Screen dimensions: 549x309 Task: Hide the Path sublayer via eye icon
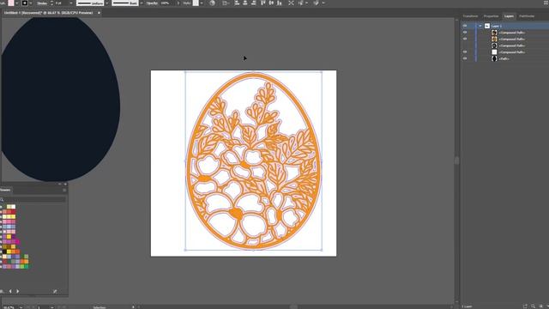[x=465, y=58]
